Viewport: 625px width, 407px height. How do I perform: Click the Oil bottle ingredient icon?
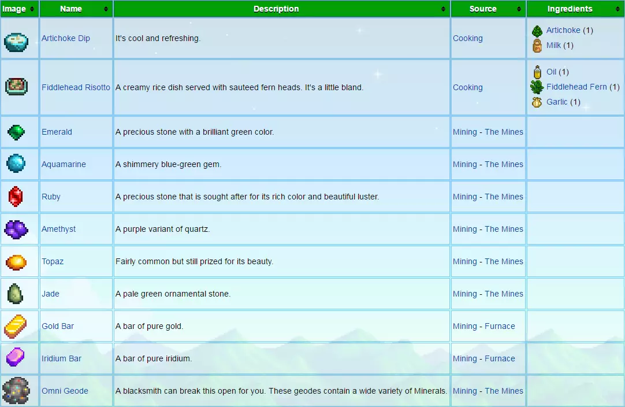click(537, 72)
